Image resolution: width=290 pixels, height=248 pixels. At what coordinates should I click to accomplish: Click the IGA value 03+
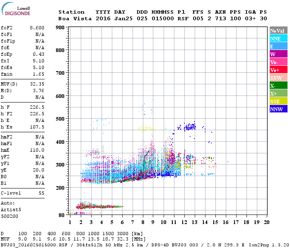coord(250,19)
